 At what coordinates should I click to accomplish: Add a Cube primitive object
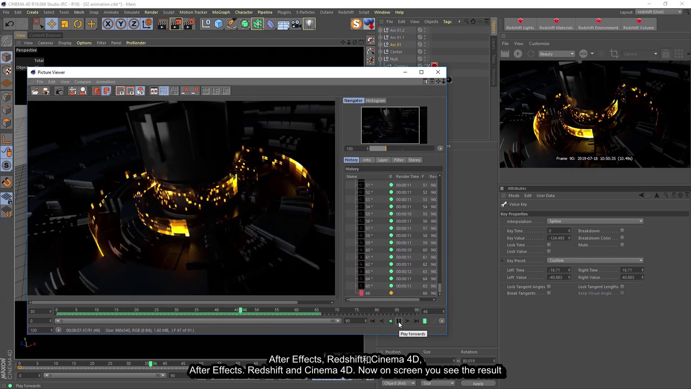tap(219, 24)
